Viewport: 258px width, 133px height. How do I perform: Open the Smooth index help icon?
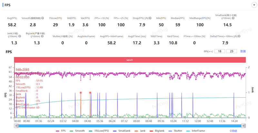point(43,18)
